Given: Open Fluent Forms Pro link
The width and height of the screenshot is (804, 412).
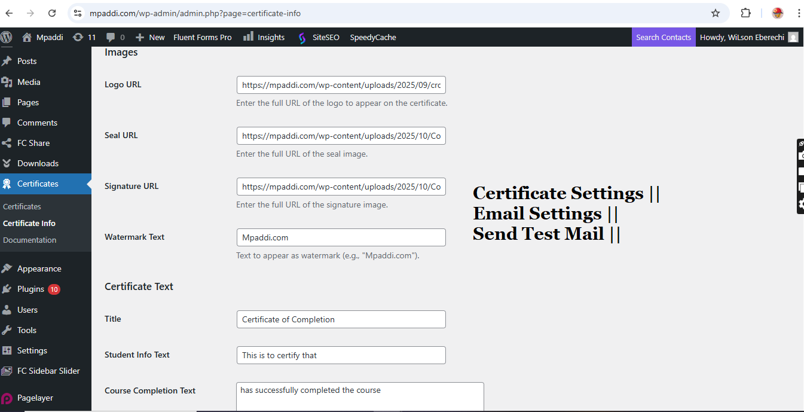Looking at the screenshot, I should 203,37.
